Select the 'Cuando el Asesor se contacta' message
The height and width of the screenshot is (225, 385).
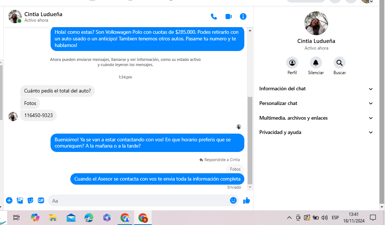click(x=158, y=179)
